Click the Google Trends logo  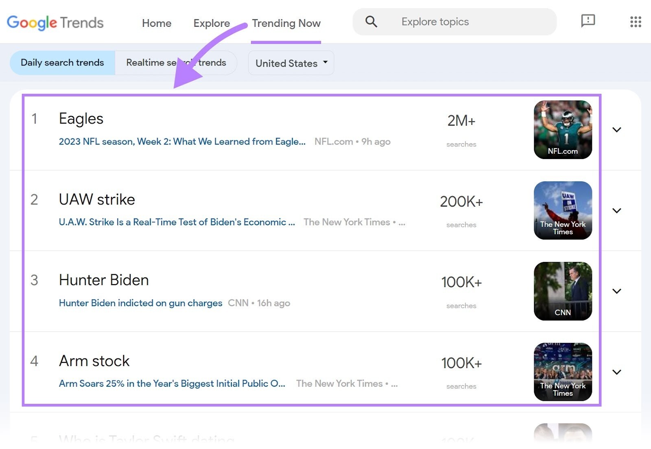55,23
